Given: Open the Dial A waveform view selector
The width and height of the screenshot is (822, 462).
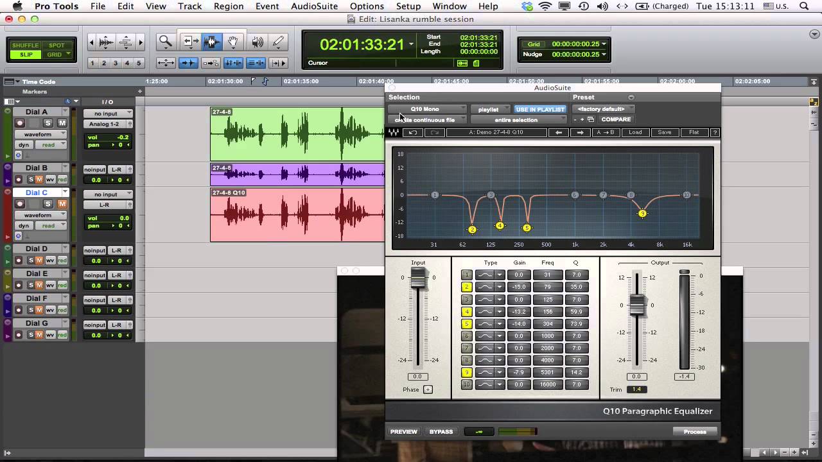Looking at the screenshot, I should pyautogui.click(x=41, y=134).
